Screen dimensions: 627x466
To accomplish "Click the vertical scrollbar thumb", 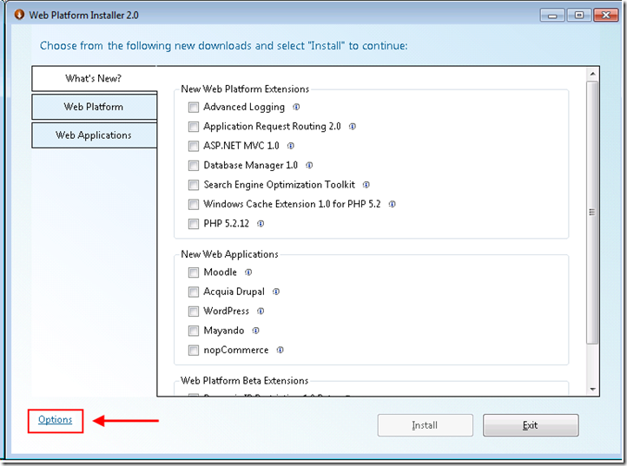I will click(x=592, y=213).
